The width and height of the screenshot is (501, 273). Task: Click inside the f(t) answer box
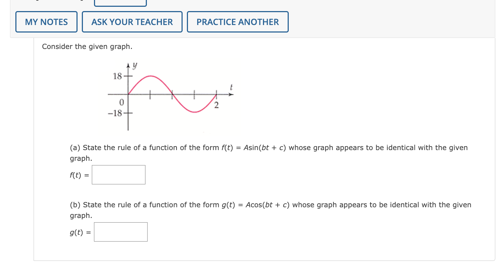(118, 175)
